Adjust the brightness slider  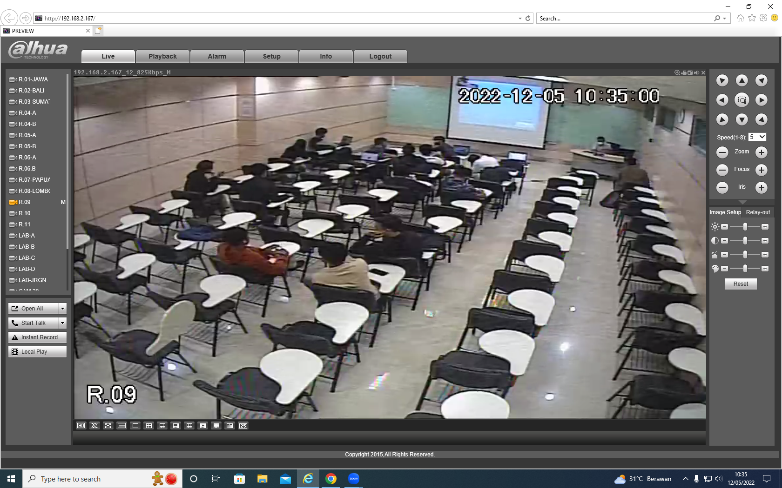pos(745,227)
